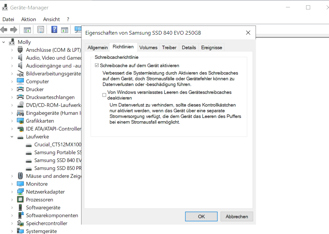Collapse the Molly root node

click(x=4, y=42)
